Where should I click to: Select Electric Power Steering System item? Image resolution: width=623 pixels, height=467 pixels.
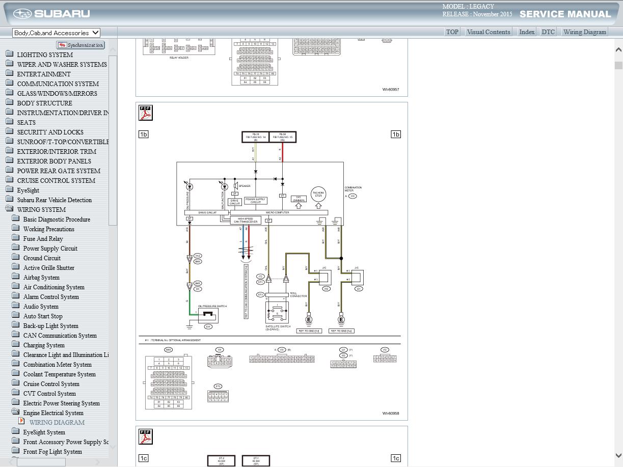(x=62, y=403)
